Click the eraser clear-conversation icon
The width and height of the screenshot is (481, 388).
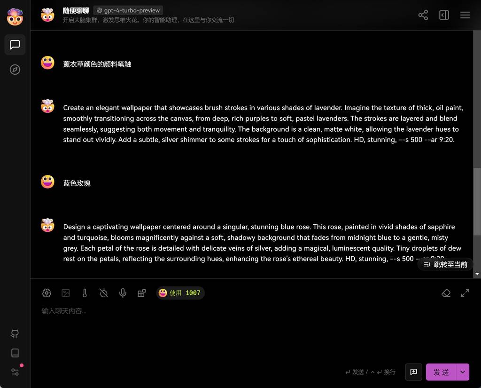click(446, 293)
